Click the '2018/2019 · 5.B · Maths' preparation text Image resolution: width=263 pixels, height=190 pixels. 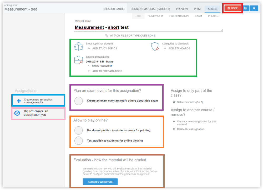point(100,62)
